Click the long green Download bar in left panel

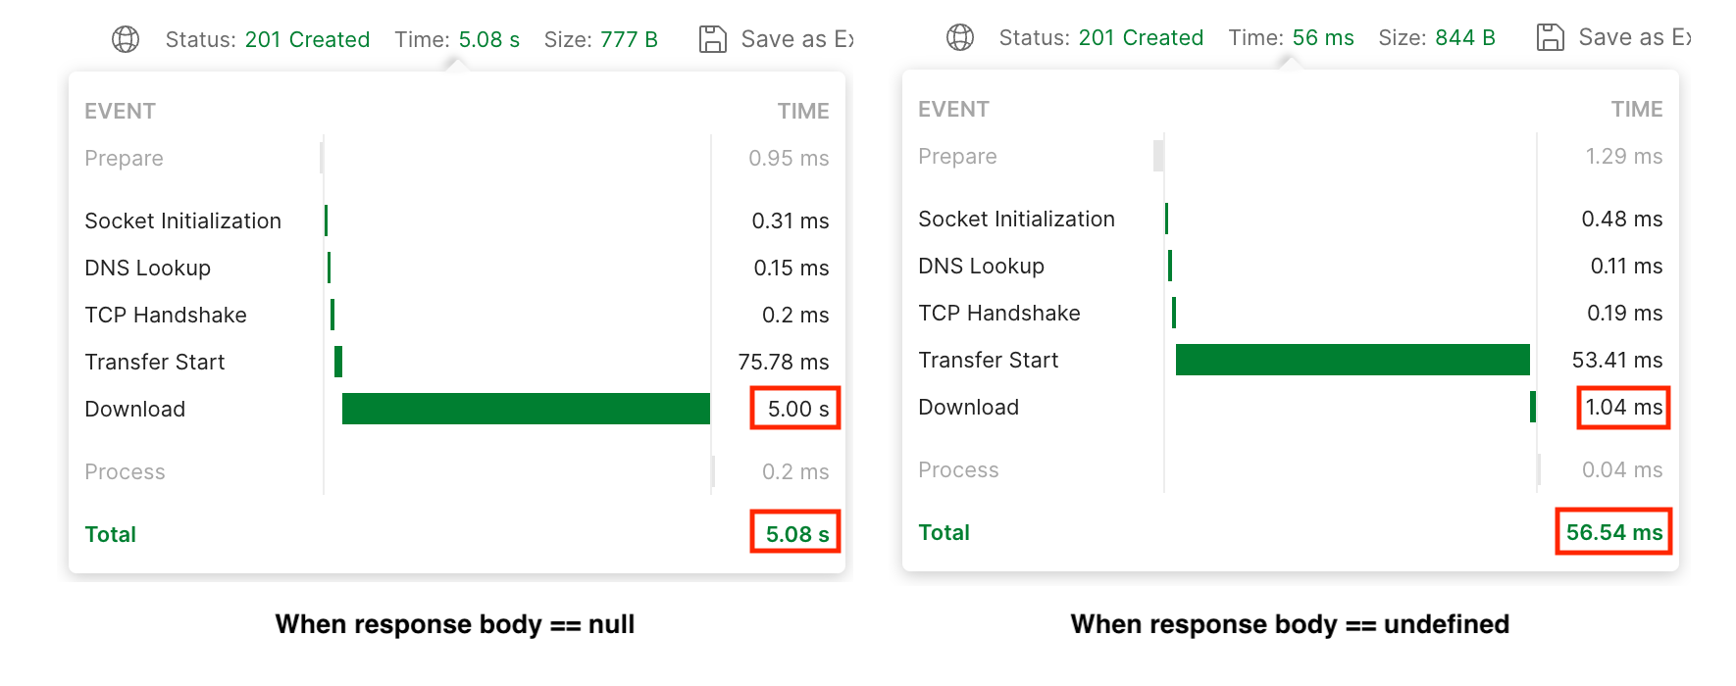tap(526, 409)
